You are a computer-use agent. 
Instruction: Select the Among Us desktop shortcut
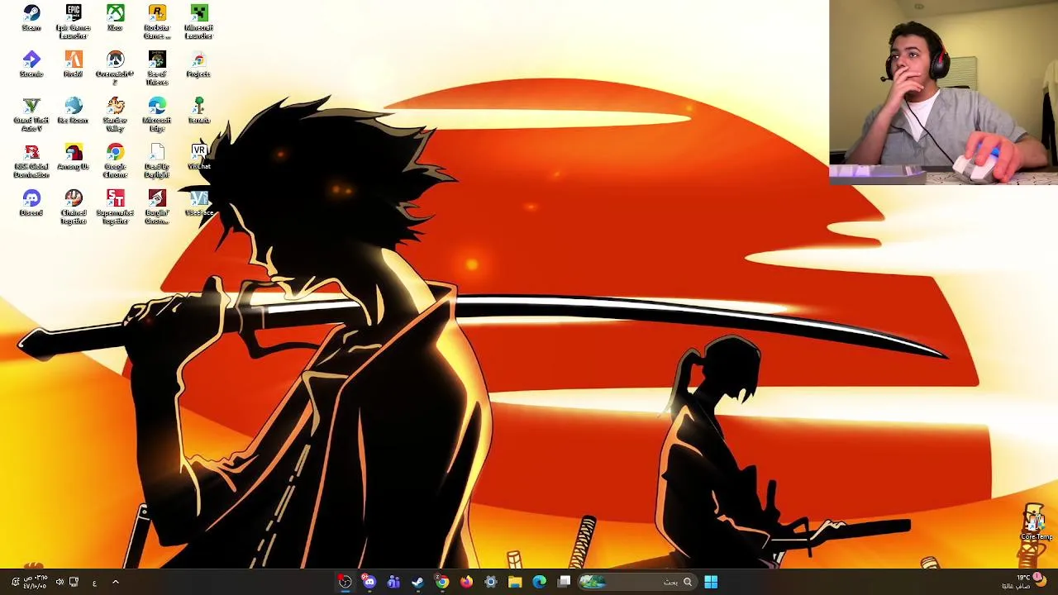tap(74, 157)
